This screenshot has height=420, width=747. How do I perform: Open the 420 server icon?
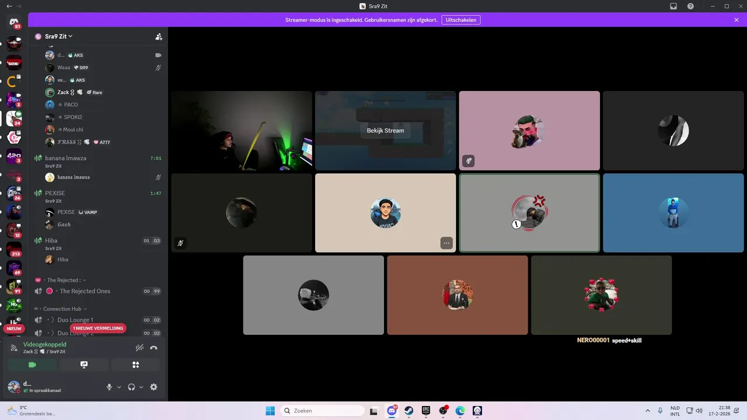[x=14, y=156]
